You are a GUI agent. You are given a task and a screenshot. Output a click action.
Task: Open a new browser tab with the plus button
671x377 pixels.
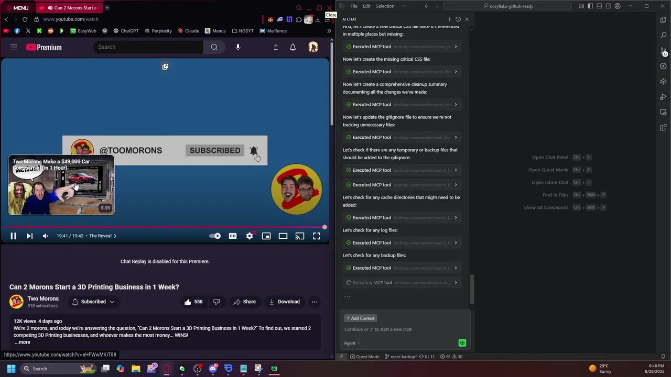click(107, 8)
